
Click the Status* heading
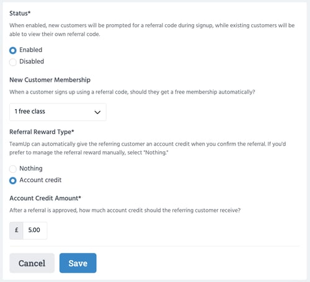20,13
